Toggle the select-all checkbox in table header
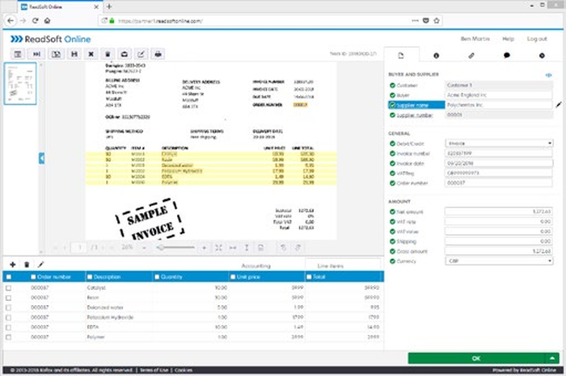 pos(9,277)
